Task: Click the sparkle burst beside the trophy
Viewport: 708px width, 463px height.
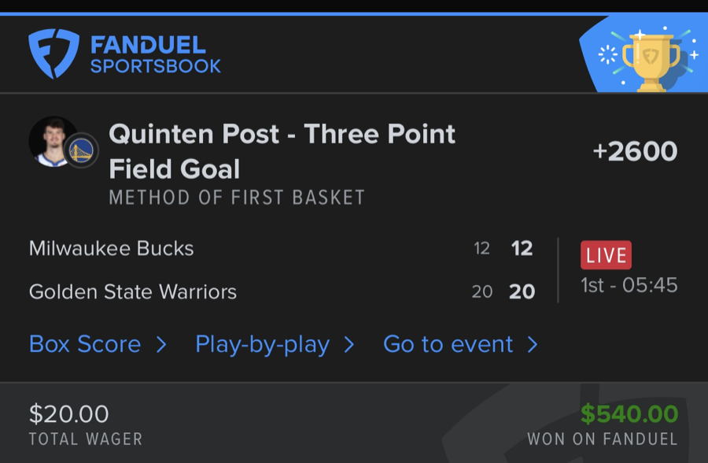Action: pos(608,54)
